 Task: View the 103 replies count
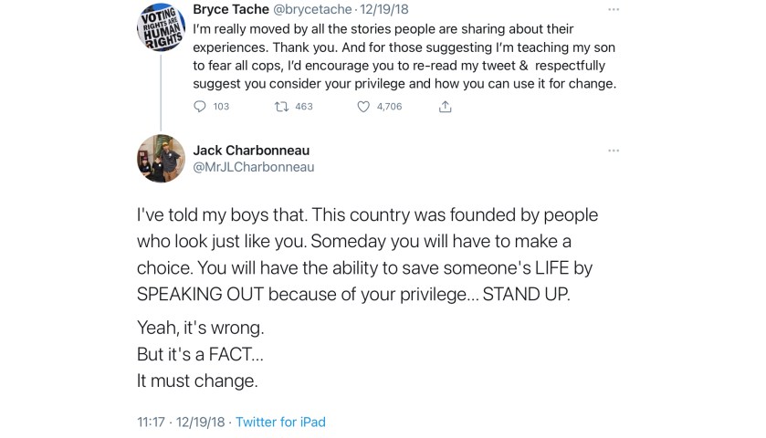(x=221, y=107)
